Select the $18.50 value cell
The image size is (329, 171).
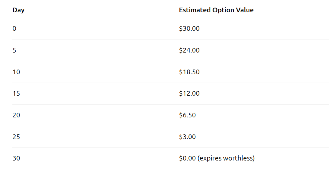pyautogui.click(x=189, y=72)
